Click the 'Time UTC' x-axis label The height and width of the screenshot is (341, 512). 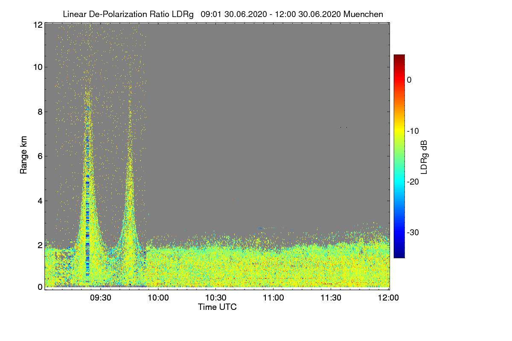(217, 307)
